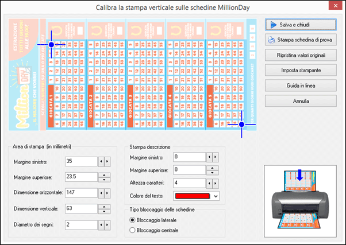Increase the Altezza caratteri value
The image size is (346, 245).
[x=216, y=183]
